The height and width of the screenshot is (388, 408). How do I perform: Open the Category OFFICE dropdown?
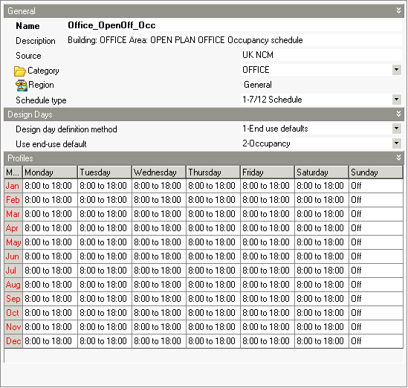click(396, 70)
